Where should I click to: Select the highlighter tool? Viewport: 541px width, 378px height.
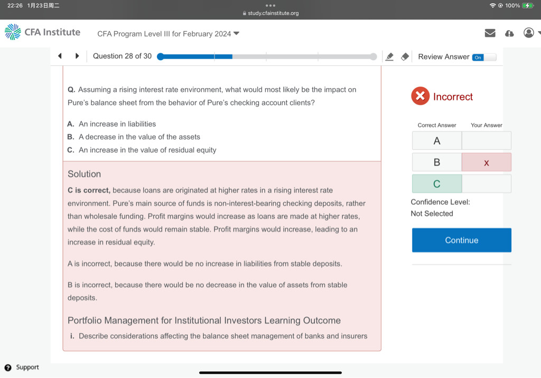pos(390,56)
